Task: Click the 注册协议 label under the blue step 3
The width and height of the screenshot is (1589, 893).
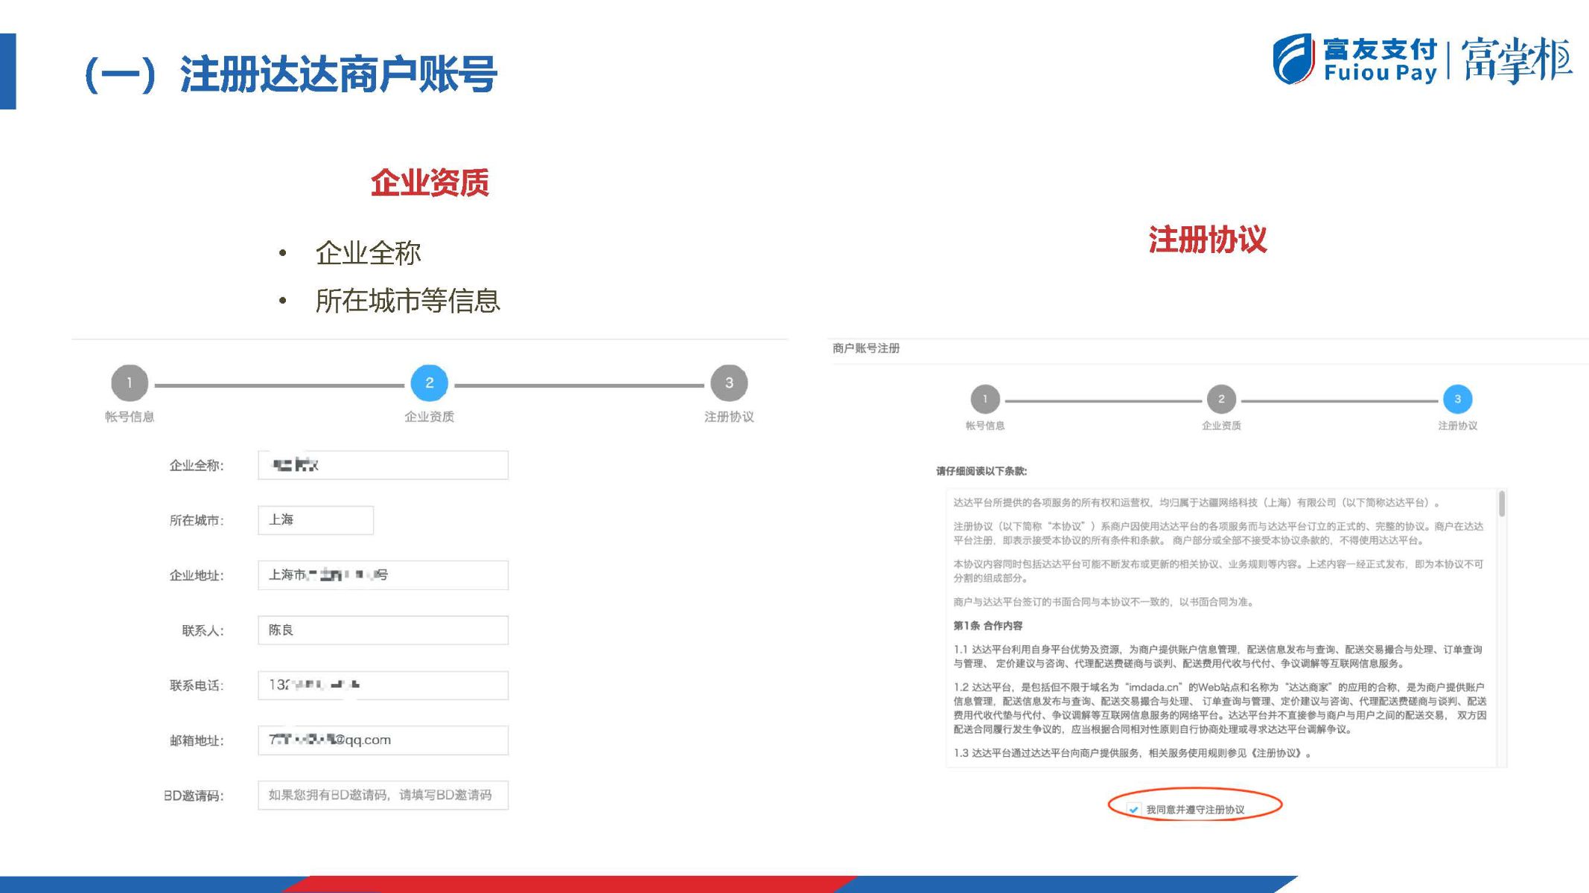Action: (x=1457, y=426)
